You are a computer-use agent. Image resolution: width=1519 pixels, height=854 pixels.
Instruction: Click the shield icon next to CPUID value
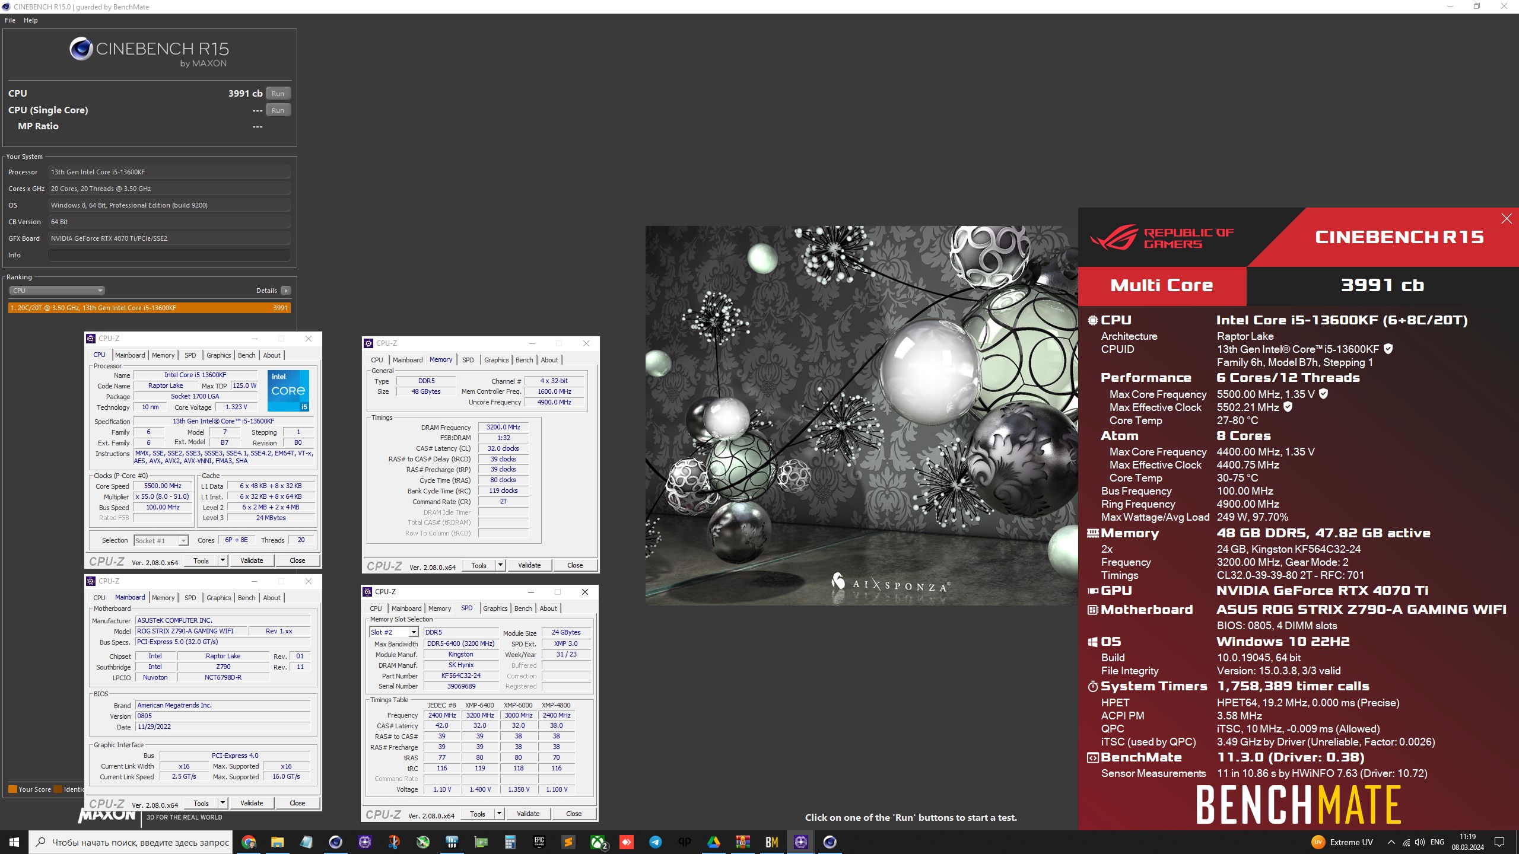[1388, 349]
